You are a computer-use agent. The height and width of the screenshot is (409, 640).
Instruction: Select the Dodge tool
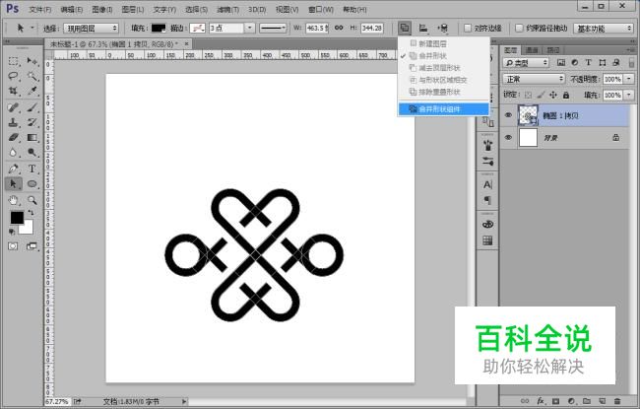click(32, 153)
